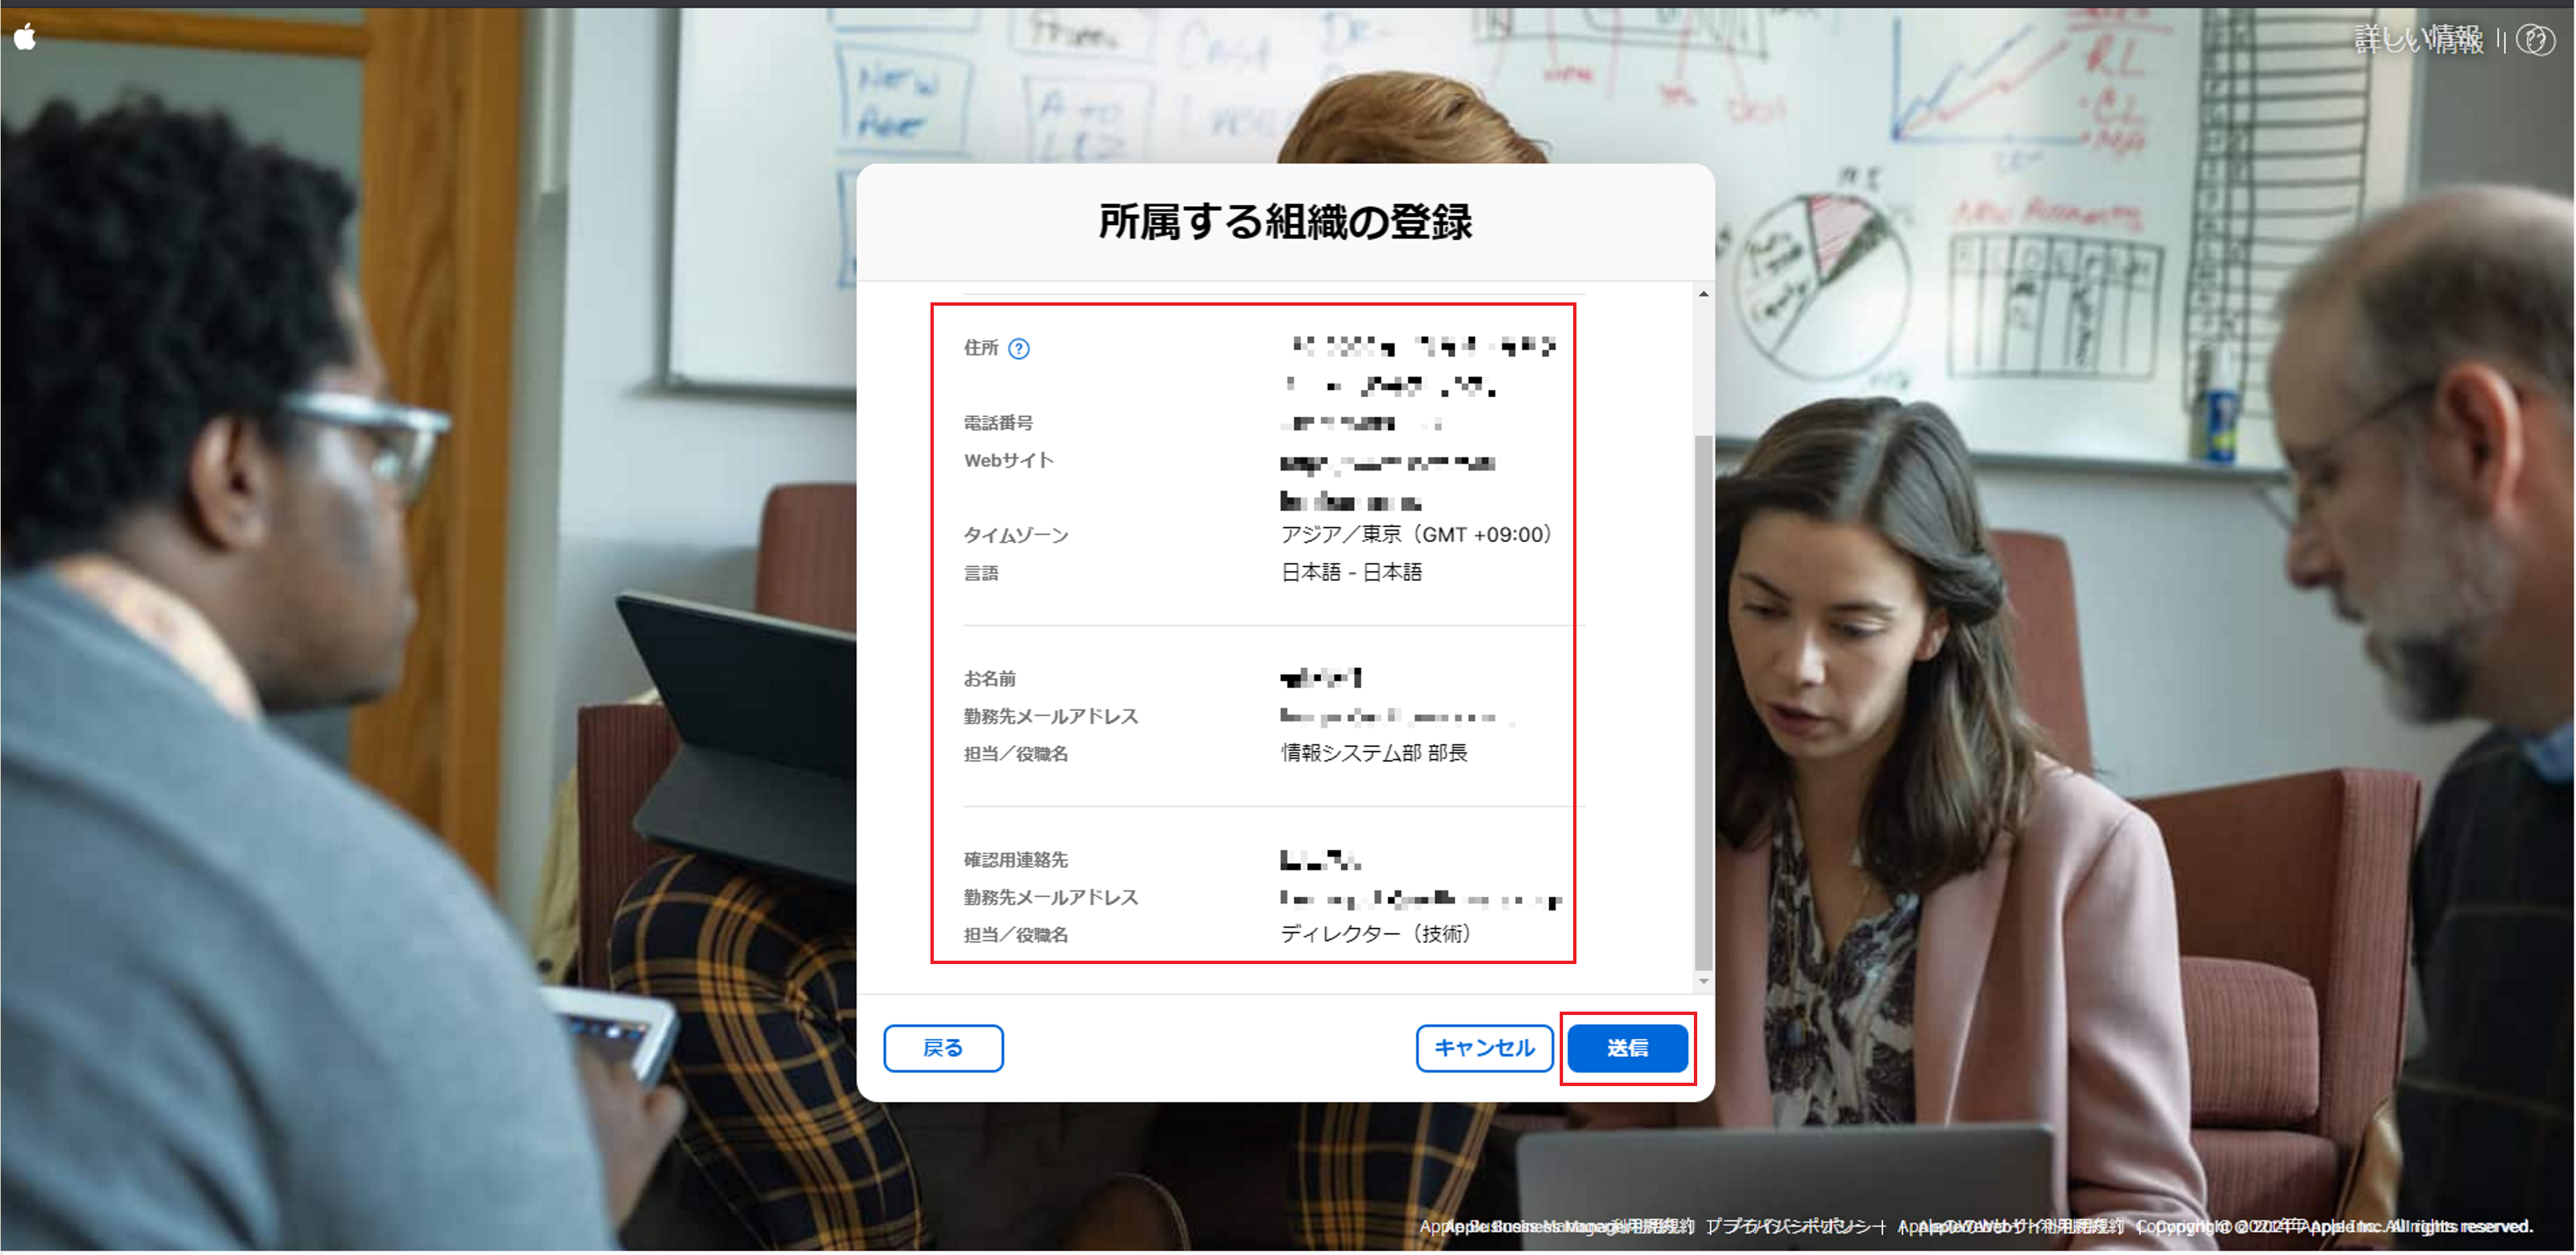Click the 電話番号 label

point(998,422)
